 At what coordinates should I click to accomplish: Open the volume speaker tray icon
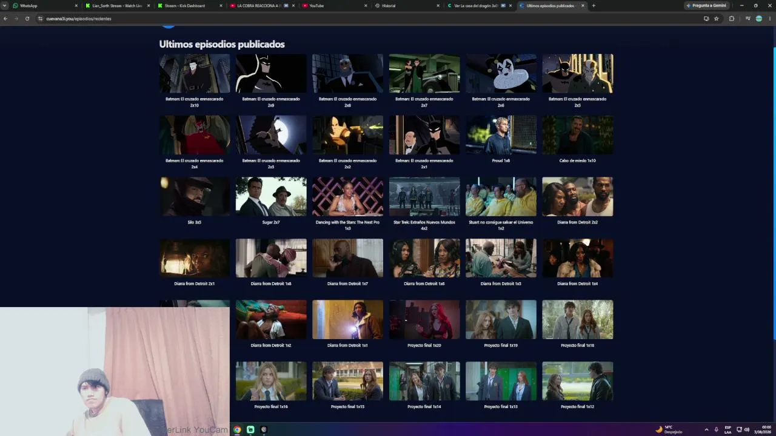(746, 429)
